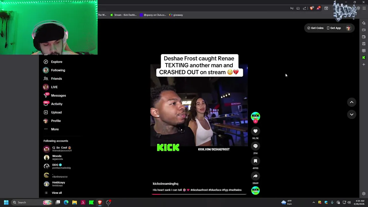This screenshot has height=207, width=368.
Task: Open File Explorer from taskbar
Action: tap(74, 202)
